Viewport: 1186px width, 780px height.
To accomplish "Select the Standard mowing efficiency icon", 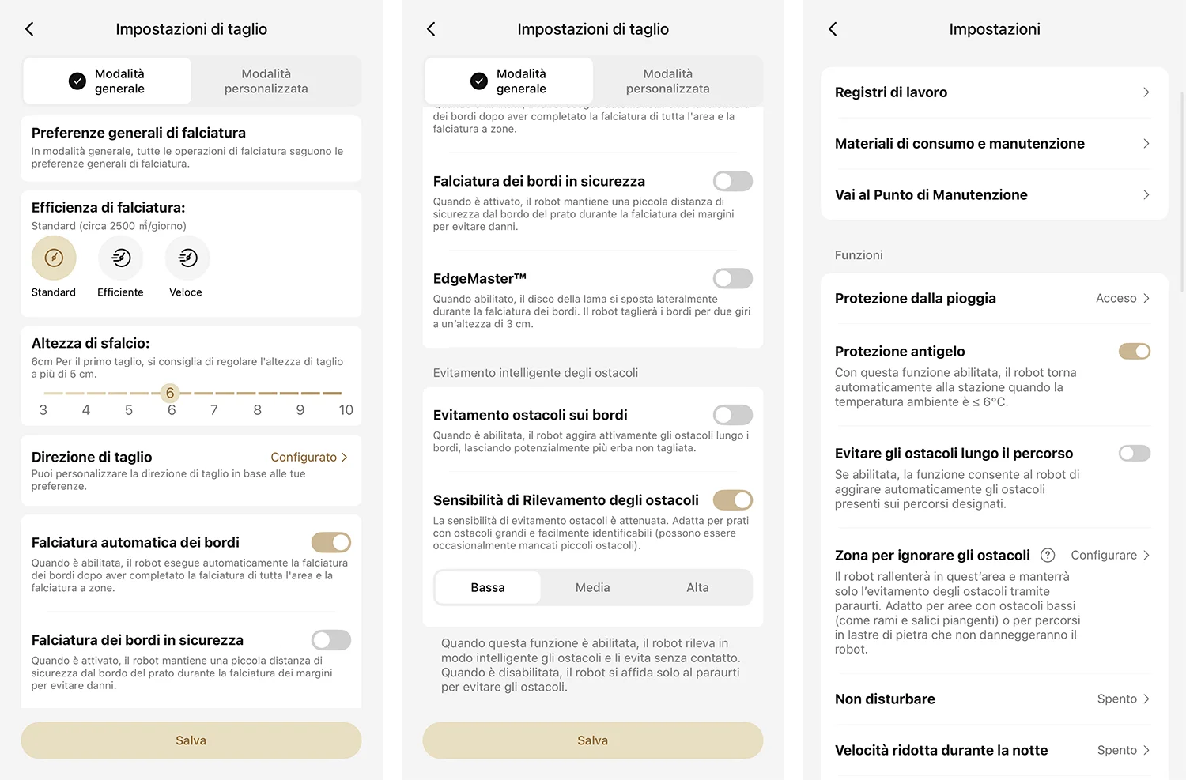I will [x=54, y=258].
